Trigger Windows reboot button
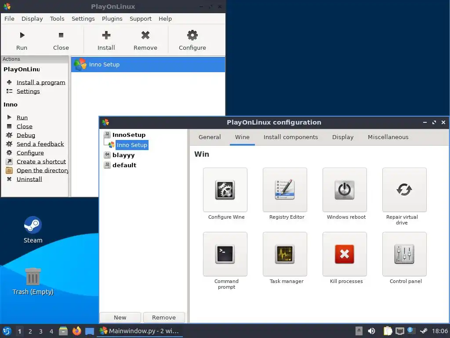 point(345,190)
